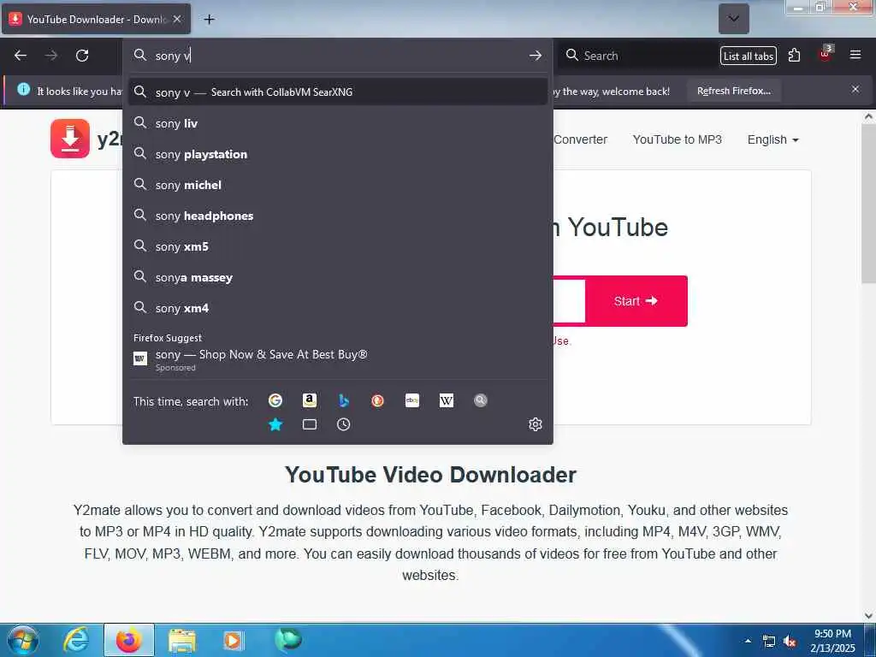Viewport: 876px width, 657px height.
Task: Click the browser back arrow
Action: 21,56
